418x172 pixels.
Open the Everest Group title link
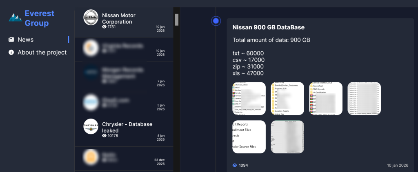(40, 18)
